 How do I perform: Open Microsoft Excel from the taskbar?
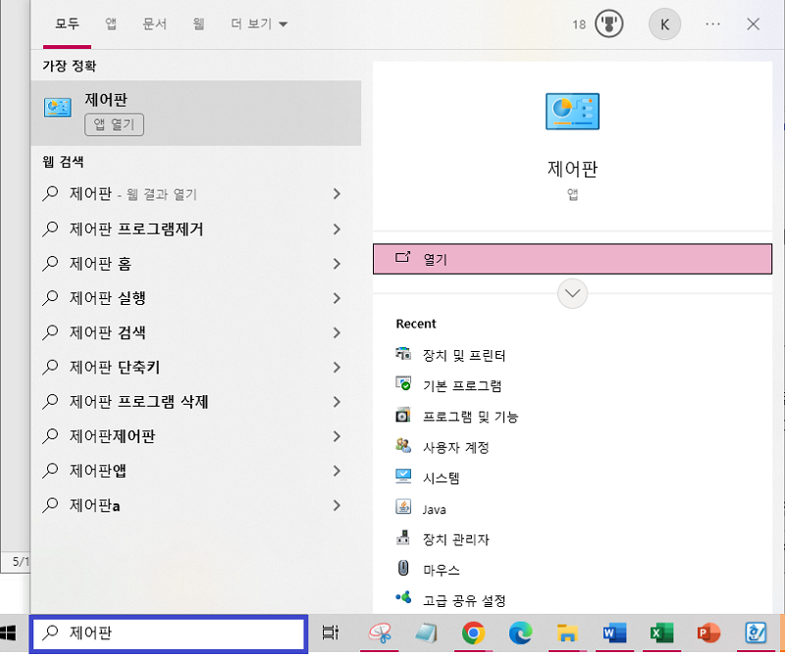tap(662, 633)
